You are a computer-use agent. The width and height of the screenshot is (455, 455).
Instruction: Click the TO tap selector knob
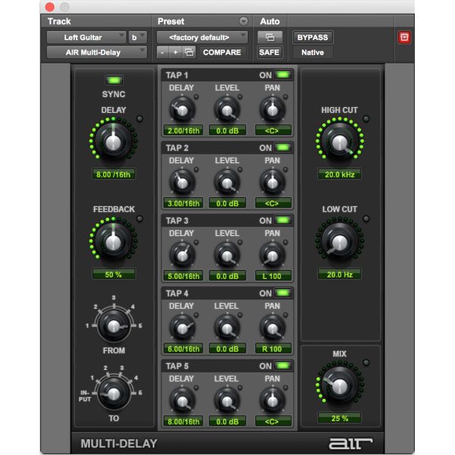[x=114, y=394]
